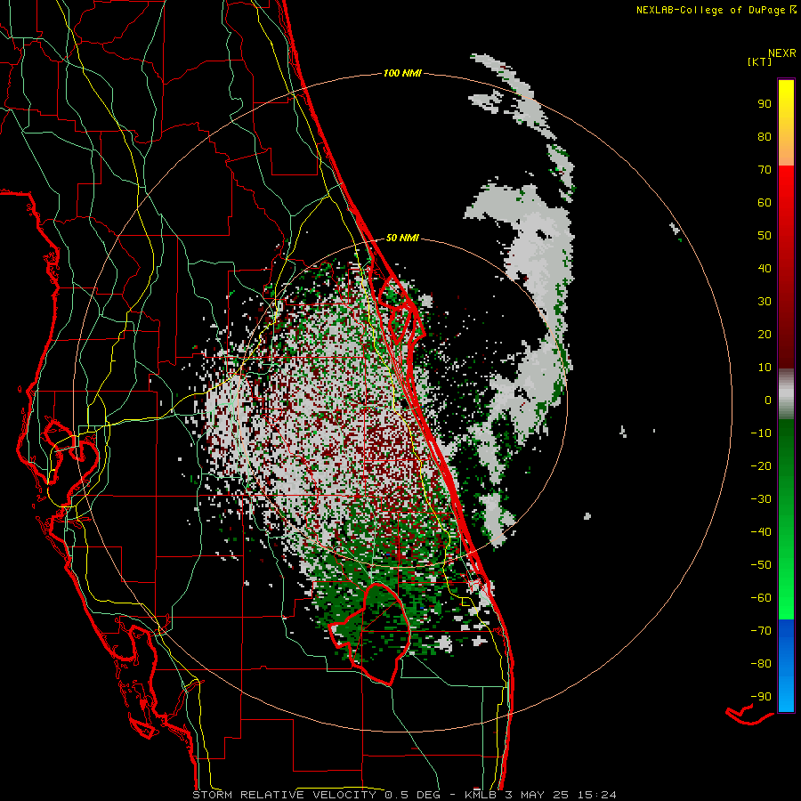Click the 10 value on the velocity scale
This screenshot has height=801, width=801.
point(765,368)
